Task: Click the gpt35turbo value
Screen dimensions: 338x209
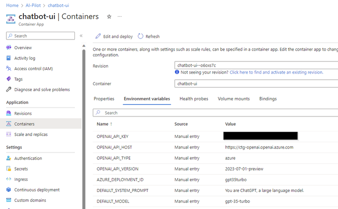Action: click(236, 180)
